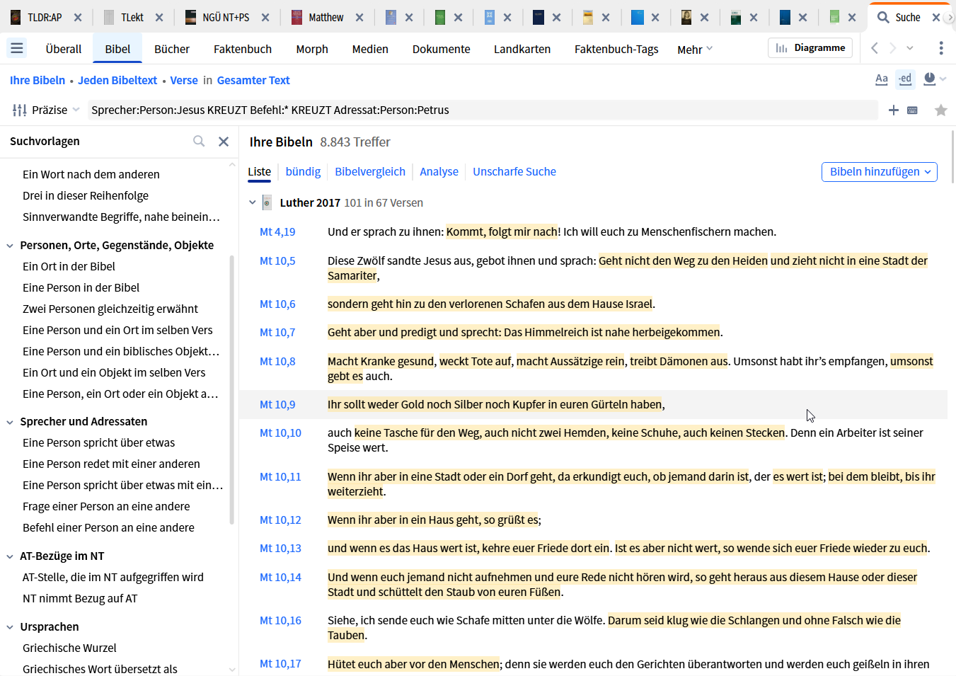The height and width of the screenshot is (676, 956).
Task: Click Unscharfe Suche link
Action: pyautogui.click(x=514, y=171)
